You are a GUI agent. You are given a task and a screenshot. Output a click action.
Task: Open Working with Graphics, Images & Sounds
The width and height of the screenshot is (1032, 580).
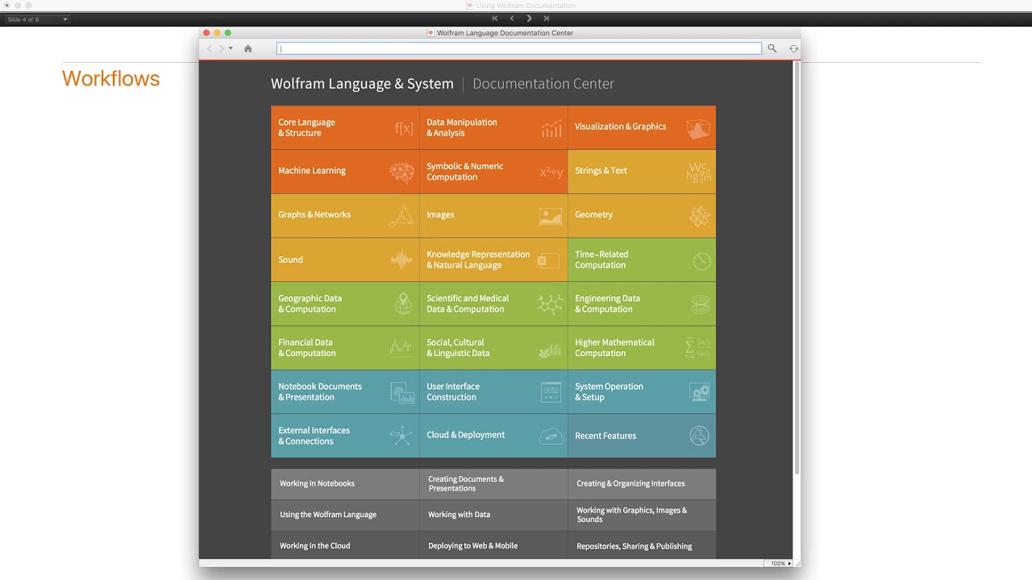pyautogui.click(x=642, y=515)
